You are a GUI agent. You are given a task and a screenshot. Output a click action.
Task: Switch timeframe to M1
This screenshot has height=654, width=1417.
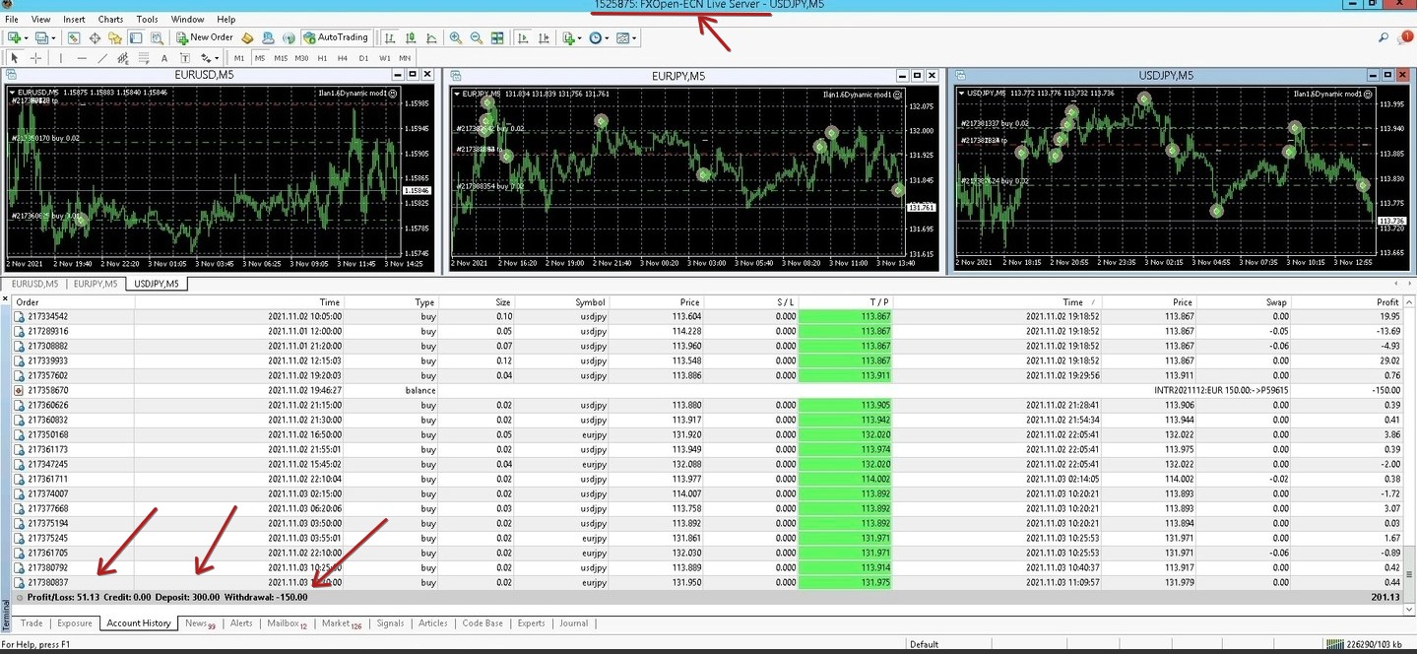(x=239, y=58)
